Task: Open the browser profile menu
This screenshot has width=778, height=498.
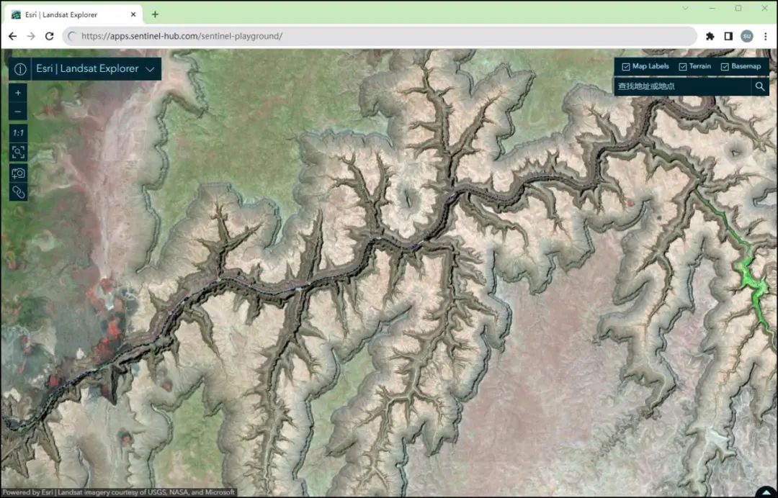Action: click(x=747, y=35)
